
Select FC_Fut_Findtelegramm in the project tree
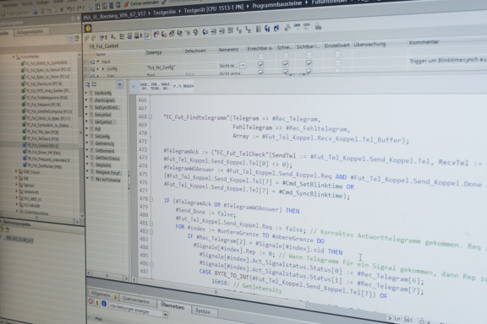[45, 98]
